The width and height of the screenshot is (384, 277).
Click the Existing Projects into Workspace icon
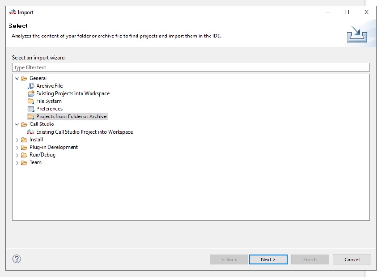[31, 93]
